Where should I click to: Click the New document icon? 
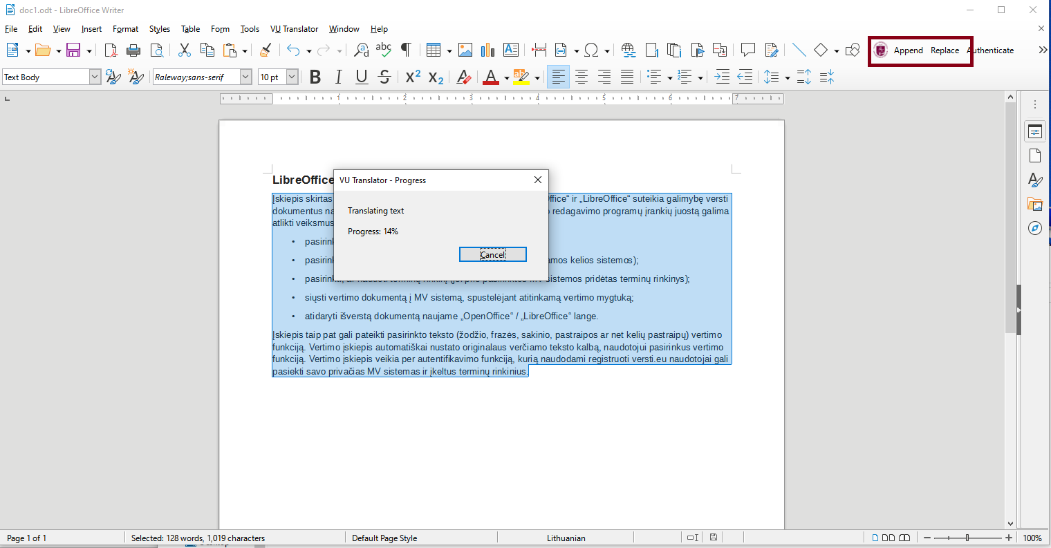coord(12,50)
